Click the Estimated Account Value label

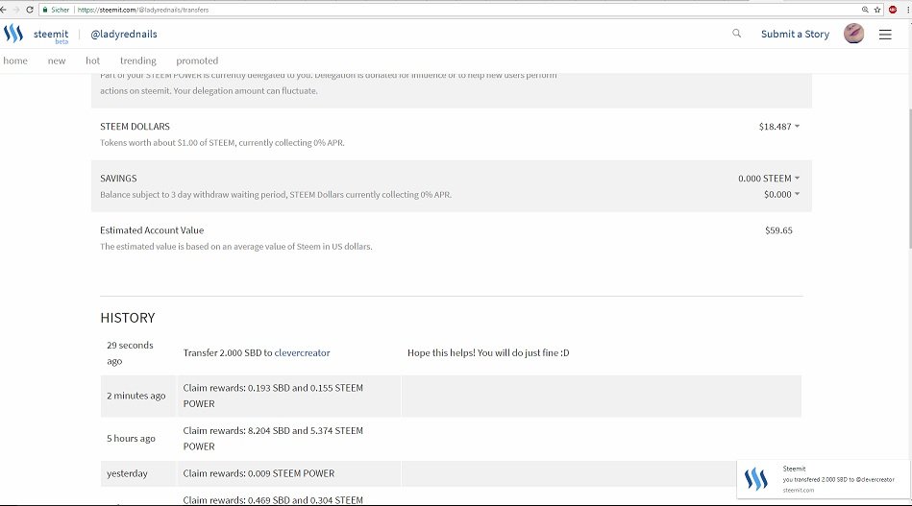pyautogui.click(x=152, y=230)
